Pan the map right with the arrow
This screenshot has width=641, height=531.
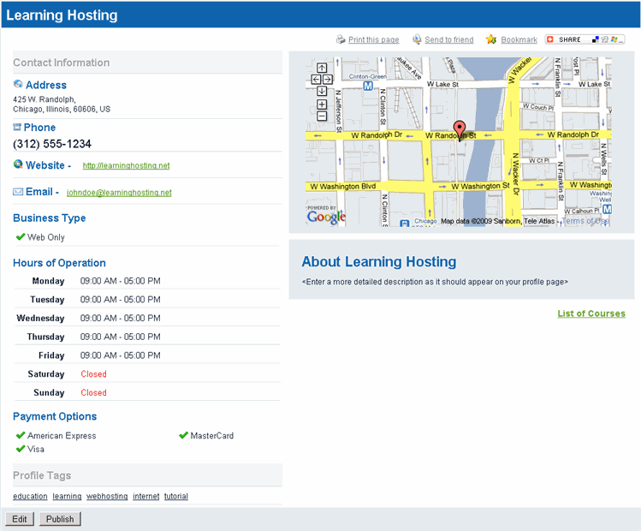pyautogui.click(x=328, y=80)
